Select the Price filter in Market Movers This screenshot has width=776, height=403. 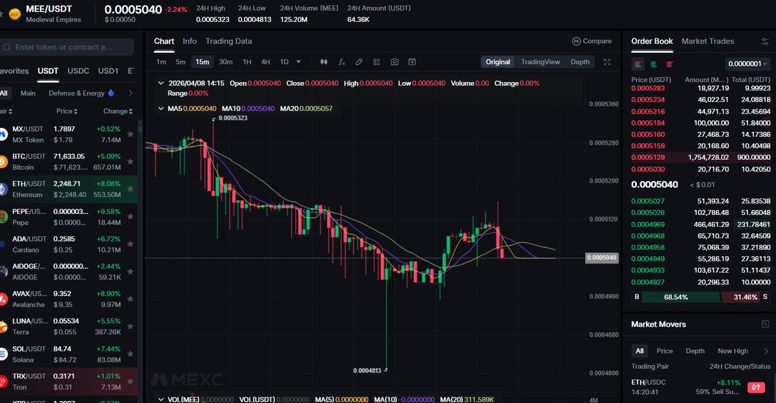665,351
